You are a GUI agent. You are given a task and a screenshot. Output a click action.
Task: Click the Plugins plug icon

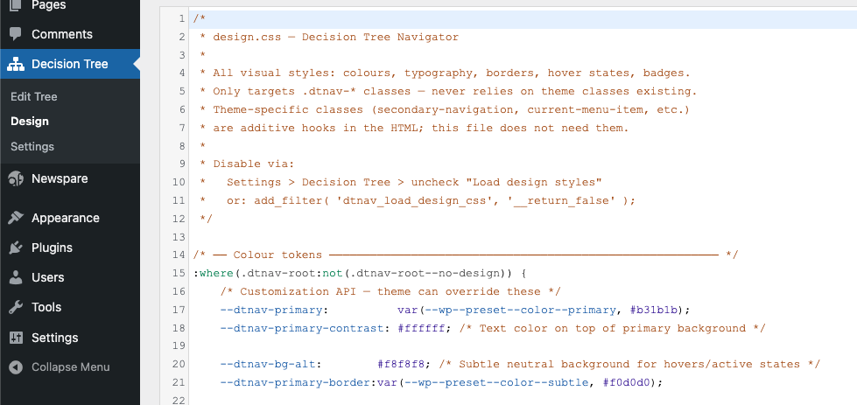coord(16,248)
